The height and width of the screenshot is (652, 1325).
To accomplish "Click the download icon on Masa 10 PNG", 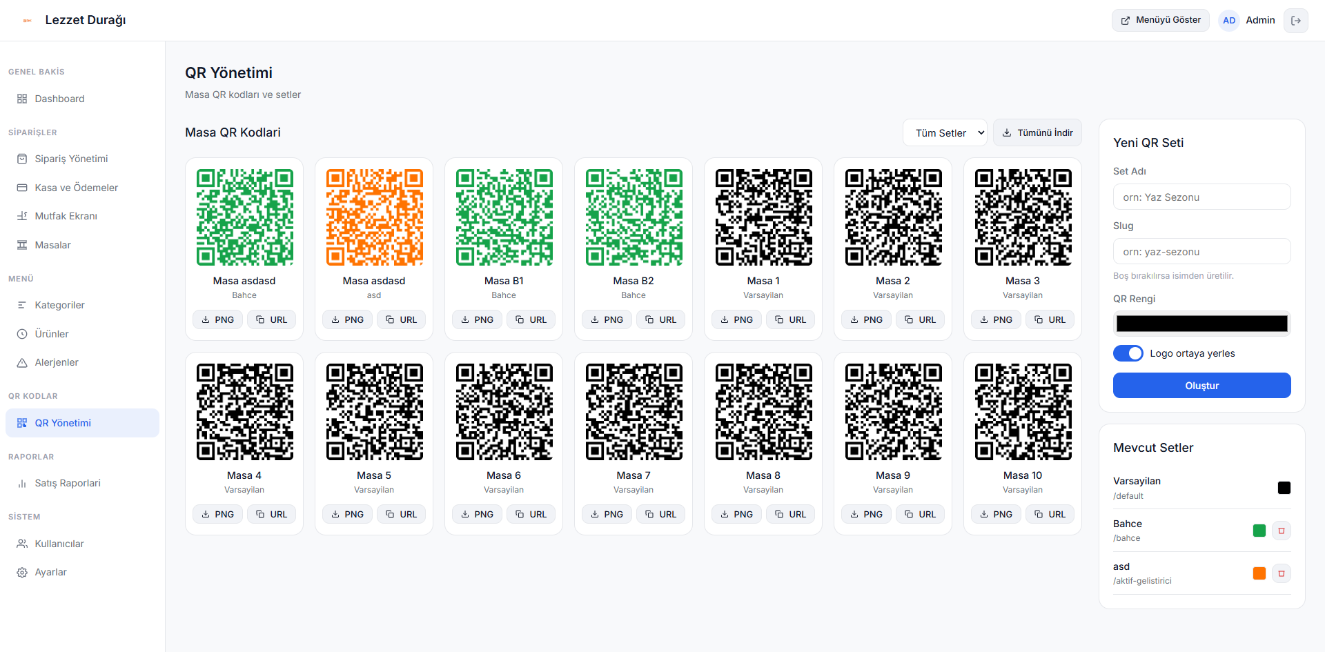I will 984,514.
